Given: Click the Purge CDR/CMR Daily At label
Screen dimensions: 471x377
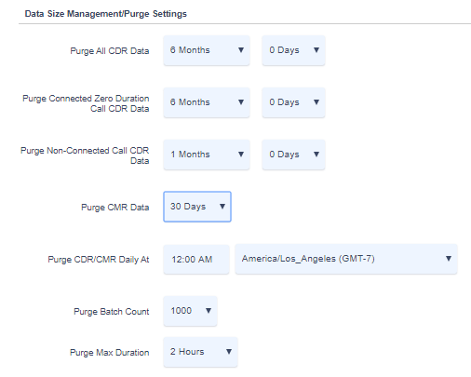Looking at the screenshot, I should [x=99, y=260].
